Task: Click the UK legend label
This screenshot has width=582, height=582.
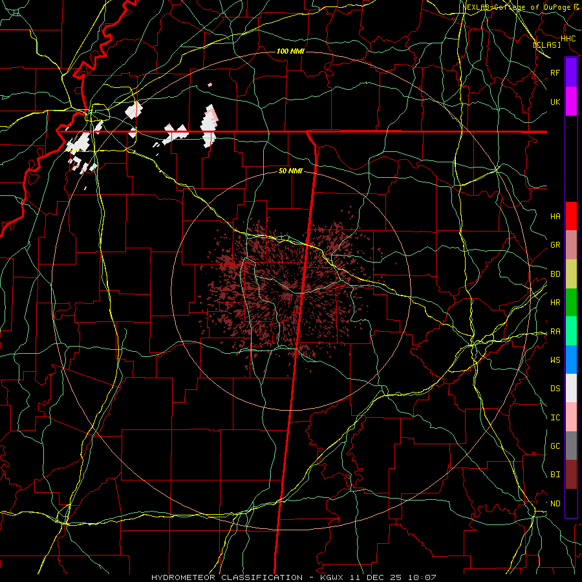Action: [555, 102]
